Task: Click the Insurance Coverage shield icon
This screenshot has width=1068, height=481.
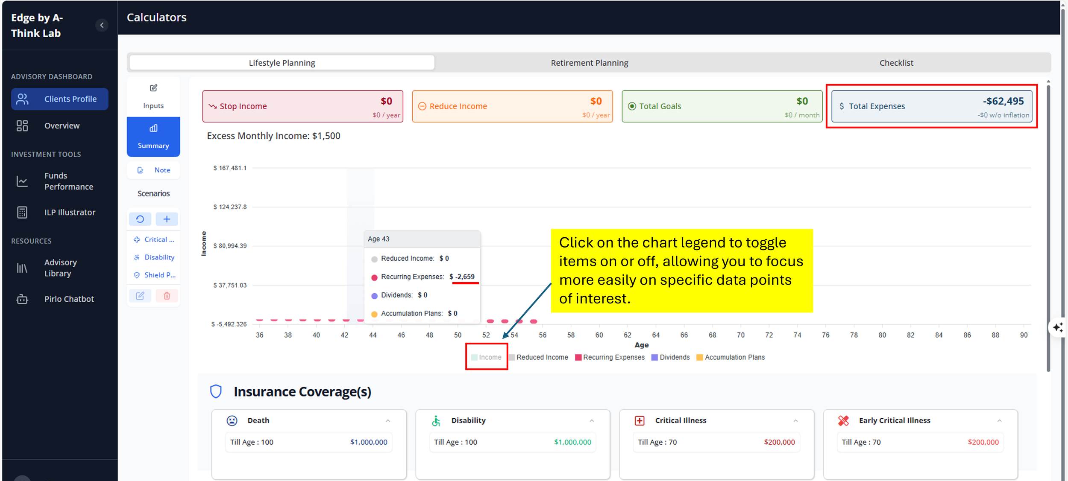Action: pyautogui.click(x=216, y=391)
